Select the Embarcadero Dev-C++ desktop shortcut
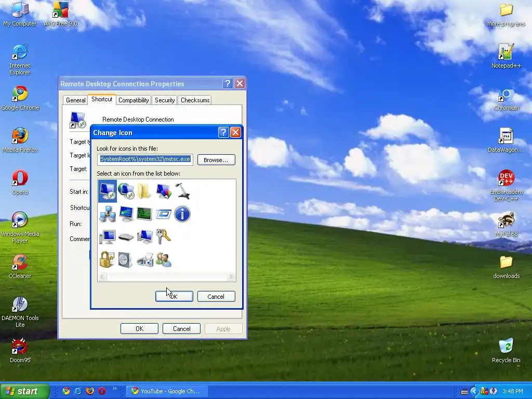 tap(506, 185)
